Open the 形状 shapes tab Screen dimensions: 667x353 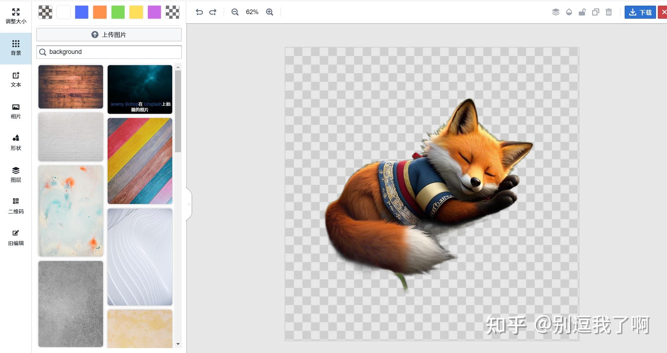[x=16, y=143]
